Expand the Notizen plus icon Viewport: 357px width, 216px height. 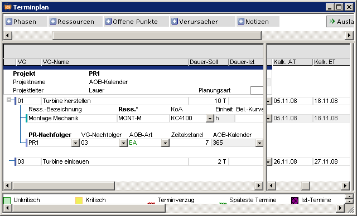point(240,21)
